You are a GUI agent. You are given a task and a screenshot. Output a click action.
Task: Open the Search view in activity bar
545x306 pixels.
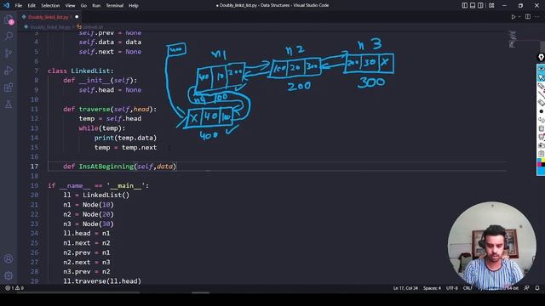[x=9, y=36]
